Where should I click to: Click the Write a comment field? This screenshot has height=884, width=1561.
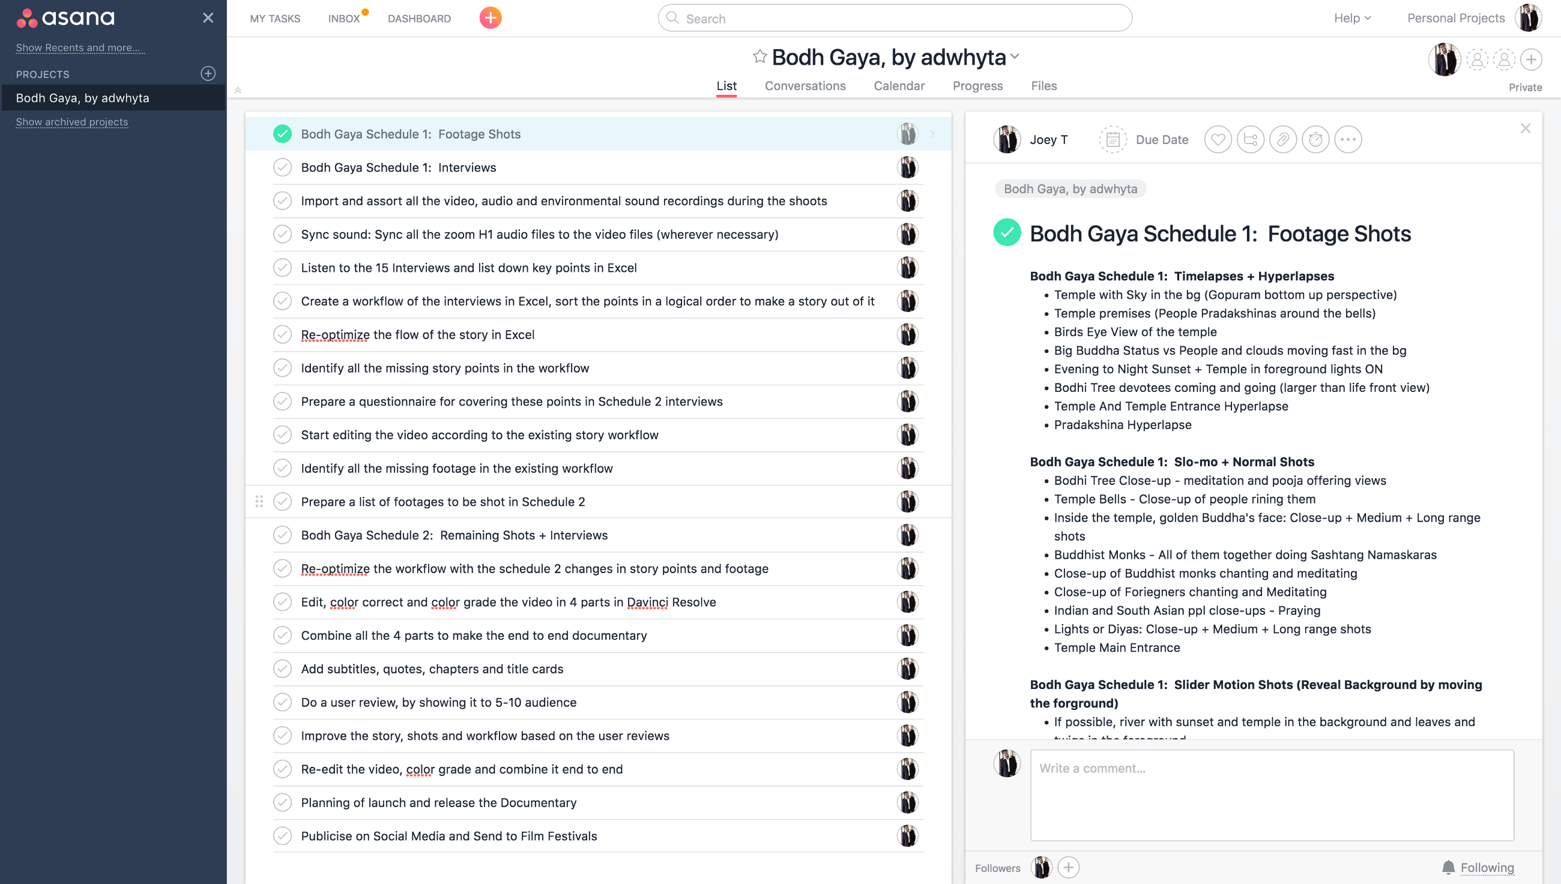pyautogui.click(x=1271, y=794)
